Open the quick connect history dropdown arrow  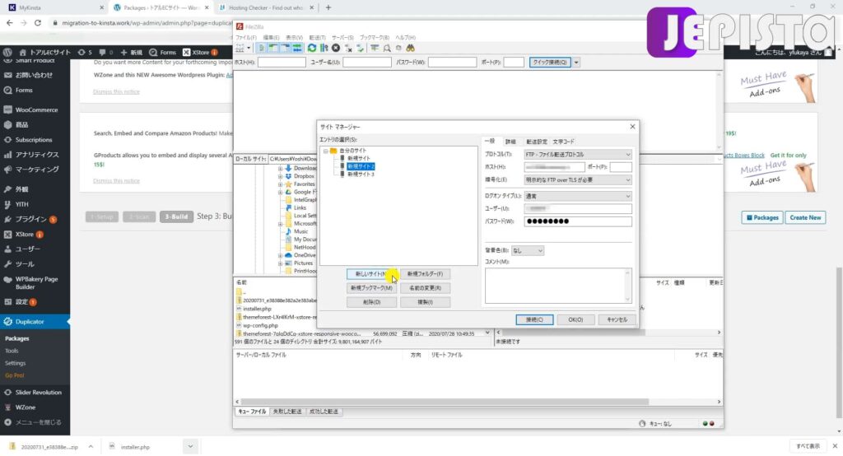coord(576,63)
